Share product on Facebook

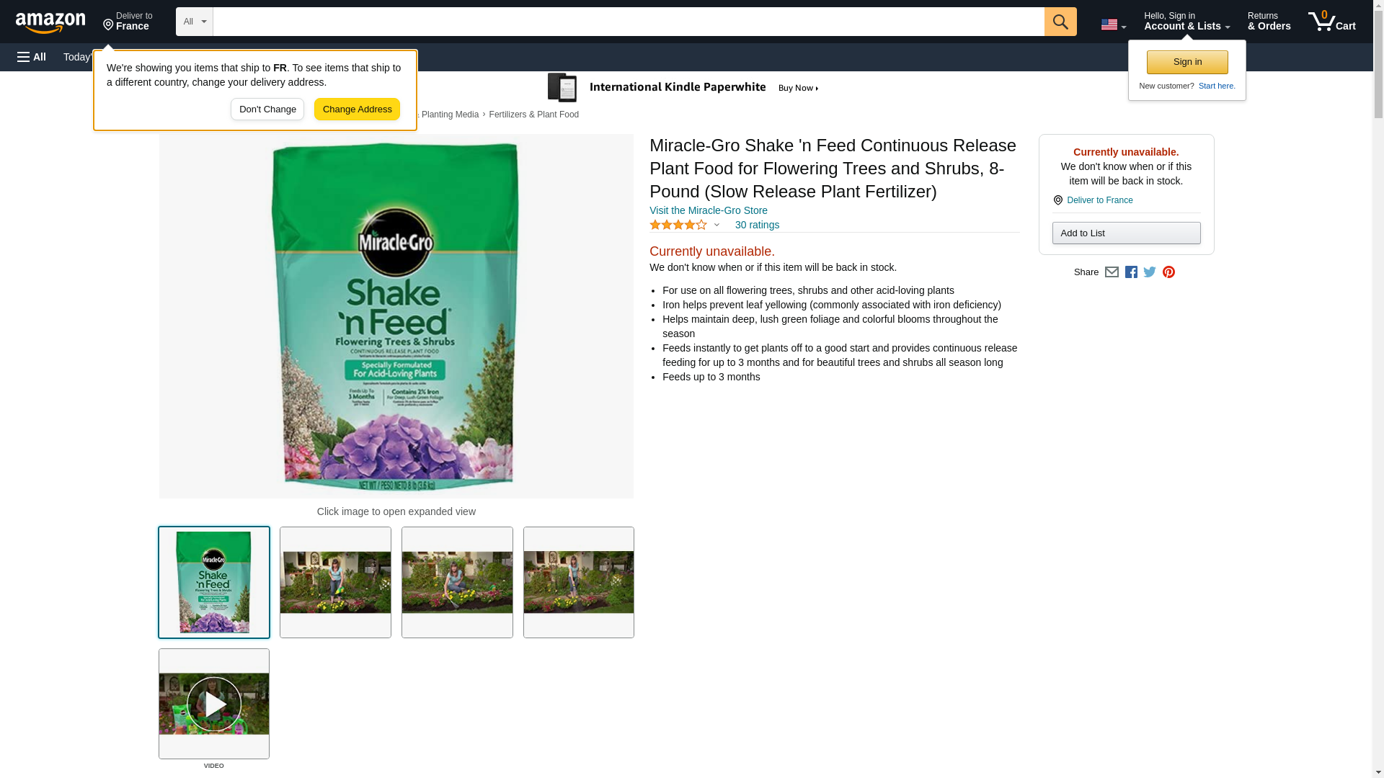click(x=1131, y=272)
